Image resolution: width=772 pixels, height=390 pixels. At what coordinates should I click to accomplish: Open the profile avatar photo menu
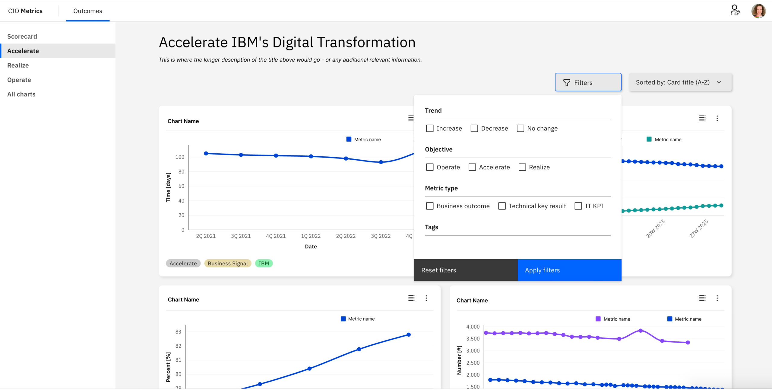[758, 11]
